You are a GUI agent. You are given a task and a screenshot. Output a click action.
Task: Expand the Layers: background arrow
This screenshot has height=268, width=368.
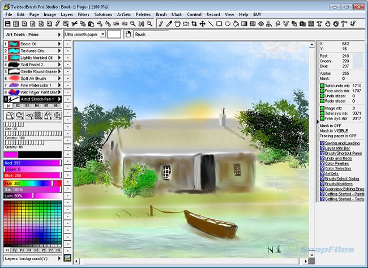point(59,258)
